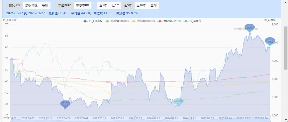Switch to 市净率PB metric
288x122 pixels.
click(82, 6)
